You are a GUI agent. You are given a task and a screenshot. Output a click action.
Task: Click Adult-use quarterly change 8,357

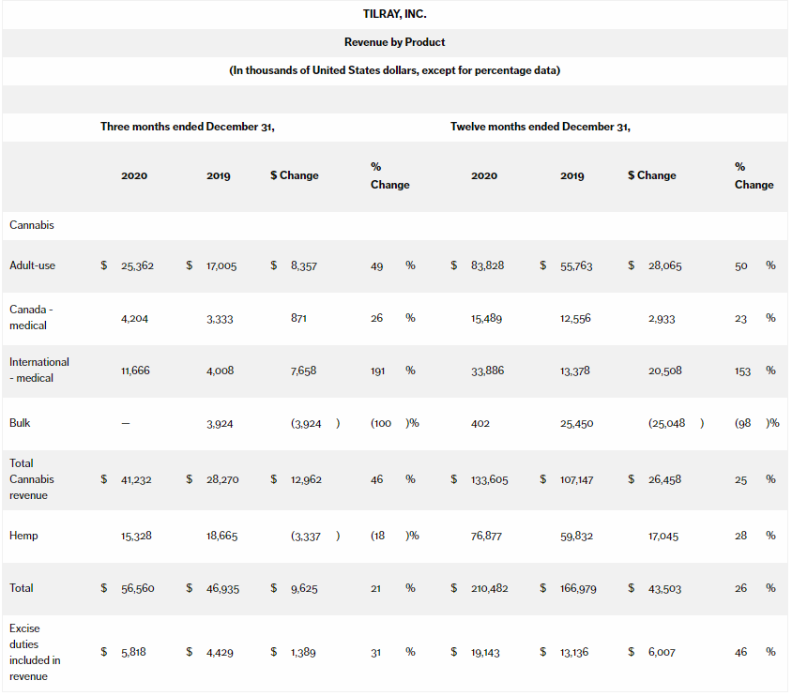point(304,266)
